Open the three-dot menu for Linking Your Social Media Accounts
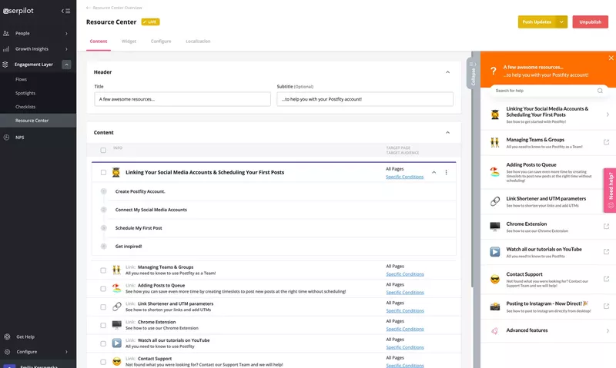Image resolution: width=616 pixels, height=368 pixels. tap(446, 172)
